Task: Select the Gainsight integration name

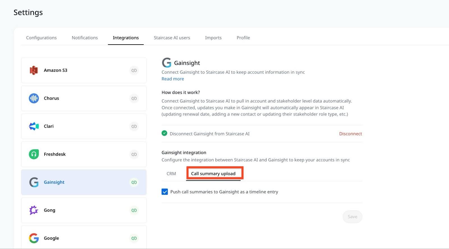Action: click(54, 182)
